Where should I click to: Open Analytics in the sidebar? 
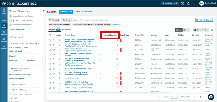pyautogui.click(x=4, y=40)
